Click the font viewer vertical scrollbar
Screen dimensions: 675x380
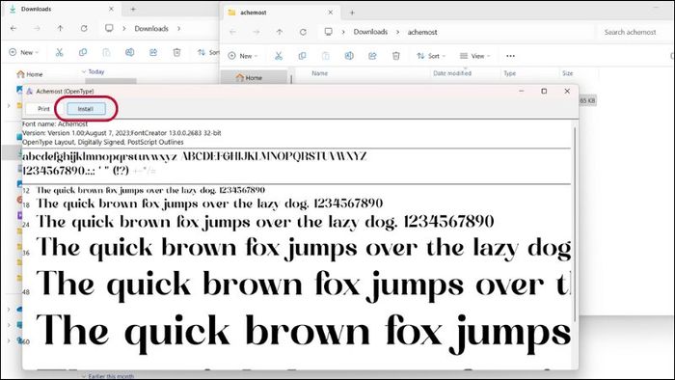click(x=575, y=224)
